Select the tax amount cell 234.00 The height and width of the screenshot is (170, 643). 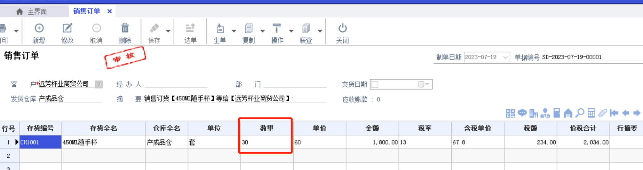coord(530,142)
